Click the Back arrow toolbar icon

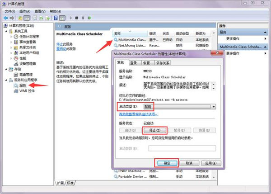point(6,18)
